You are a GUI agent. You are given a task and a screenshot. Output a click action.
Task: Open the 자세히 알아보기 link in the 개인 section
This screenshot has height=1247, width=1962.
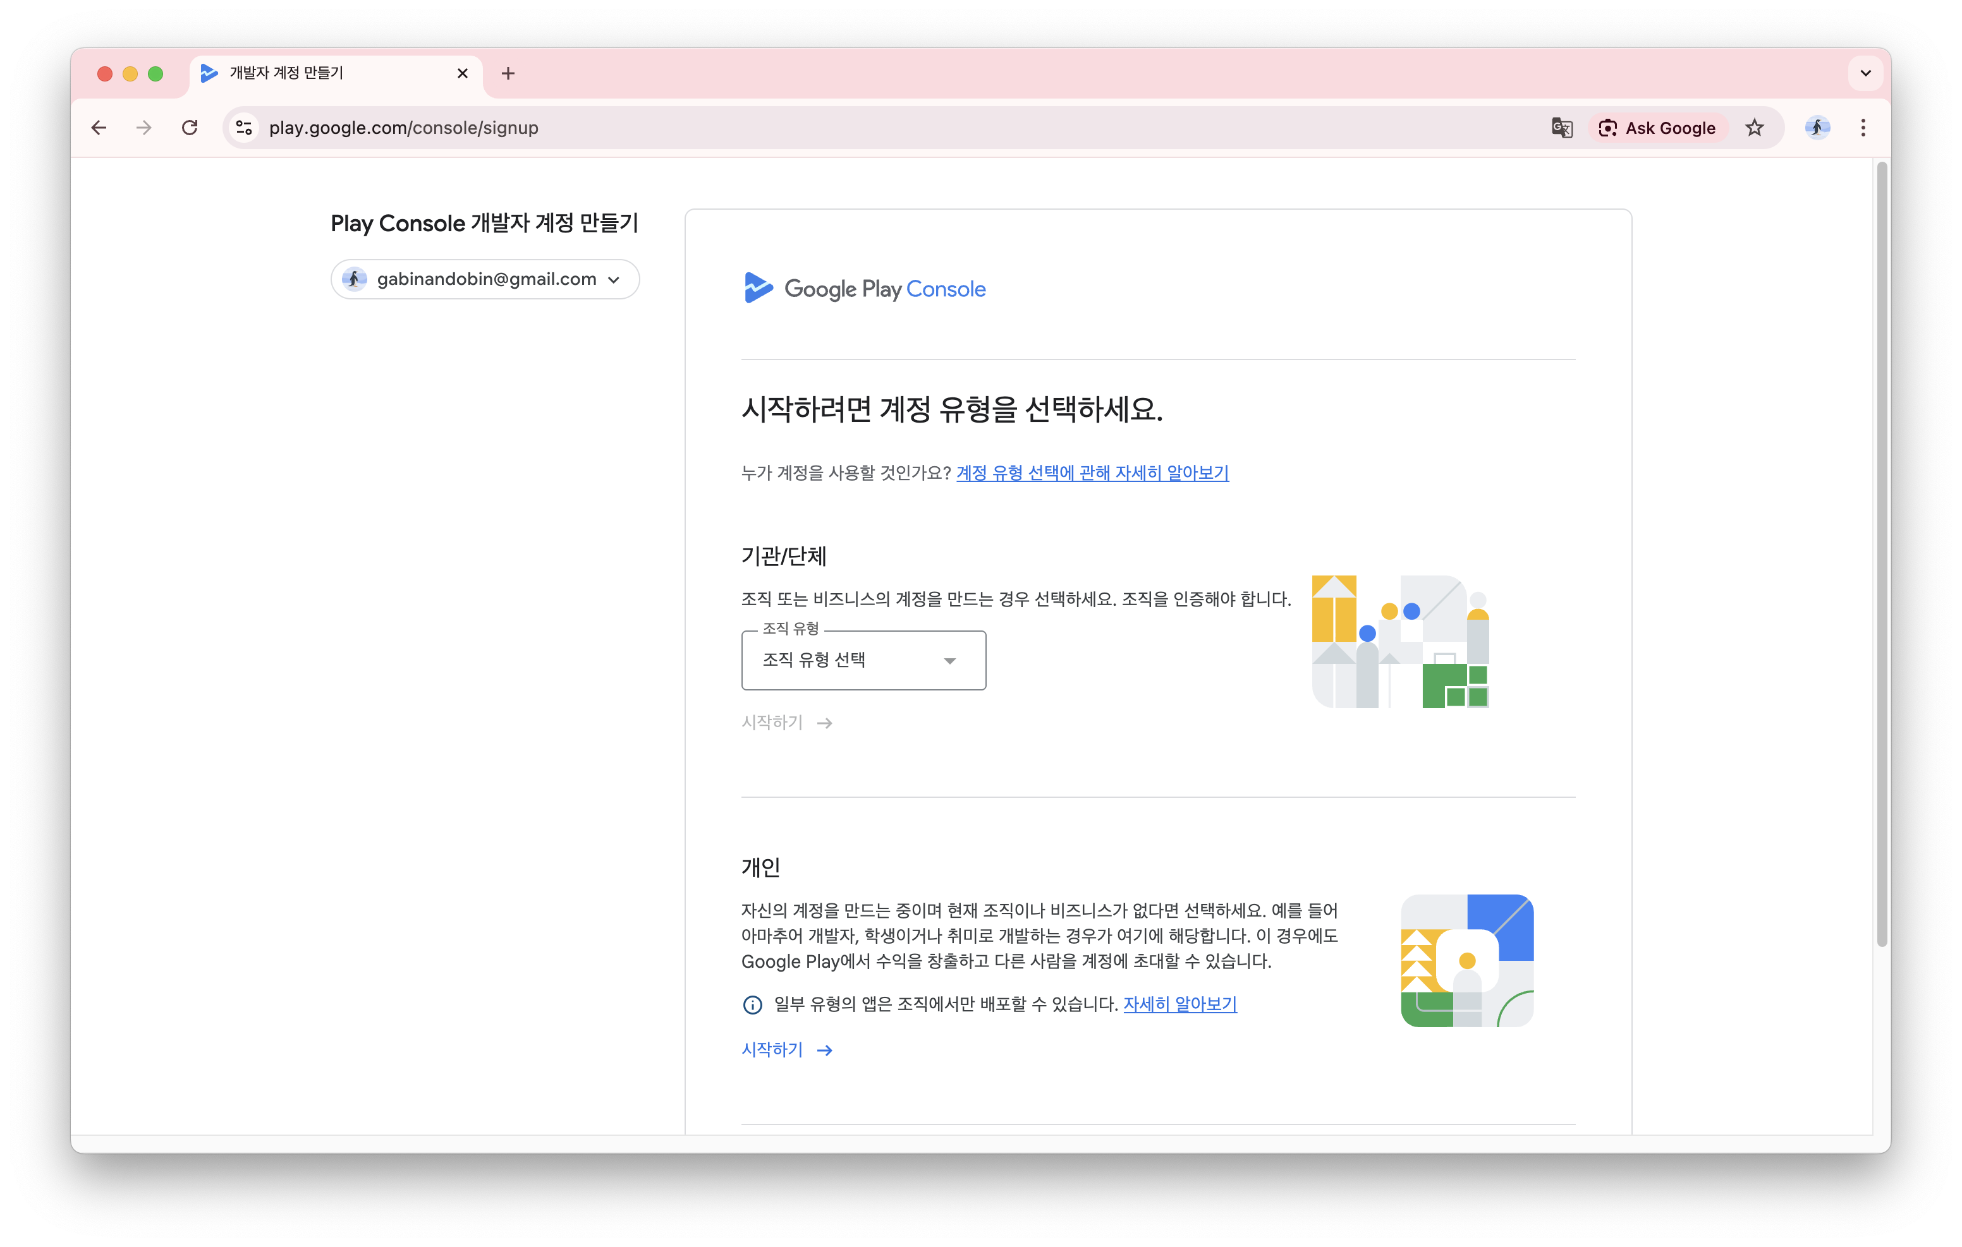click(x=1179, y=1004)
